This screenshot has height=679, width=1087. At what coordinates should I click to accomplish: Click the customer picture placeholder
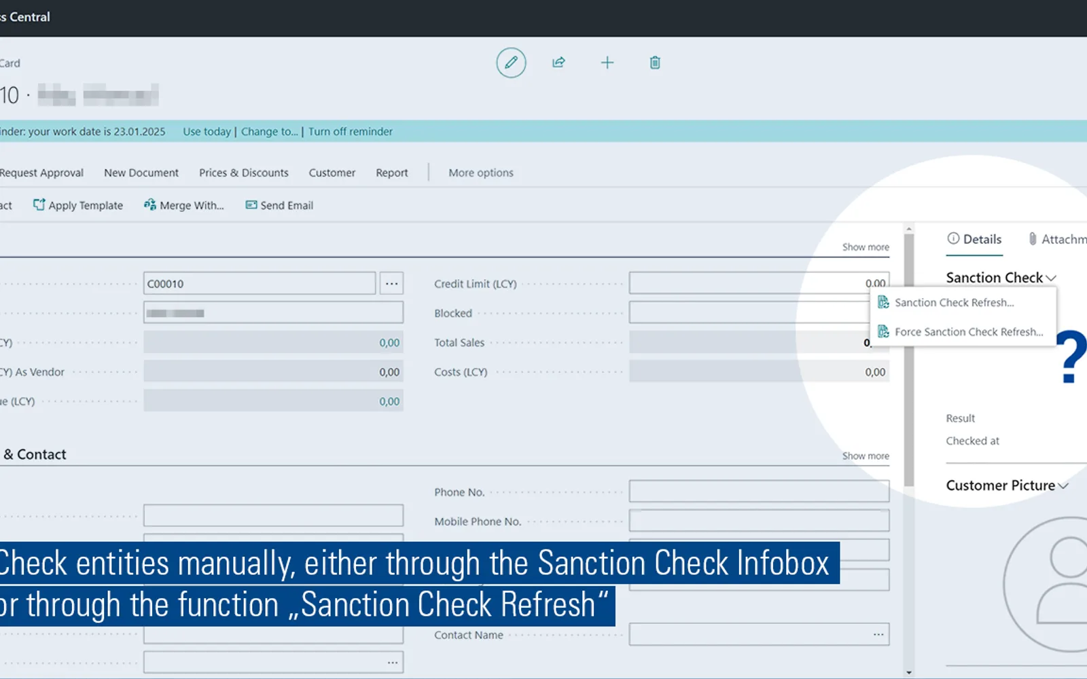1045,585
